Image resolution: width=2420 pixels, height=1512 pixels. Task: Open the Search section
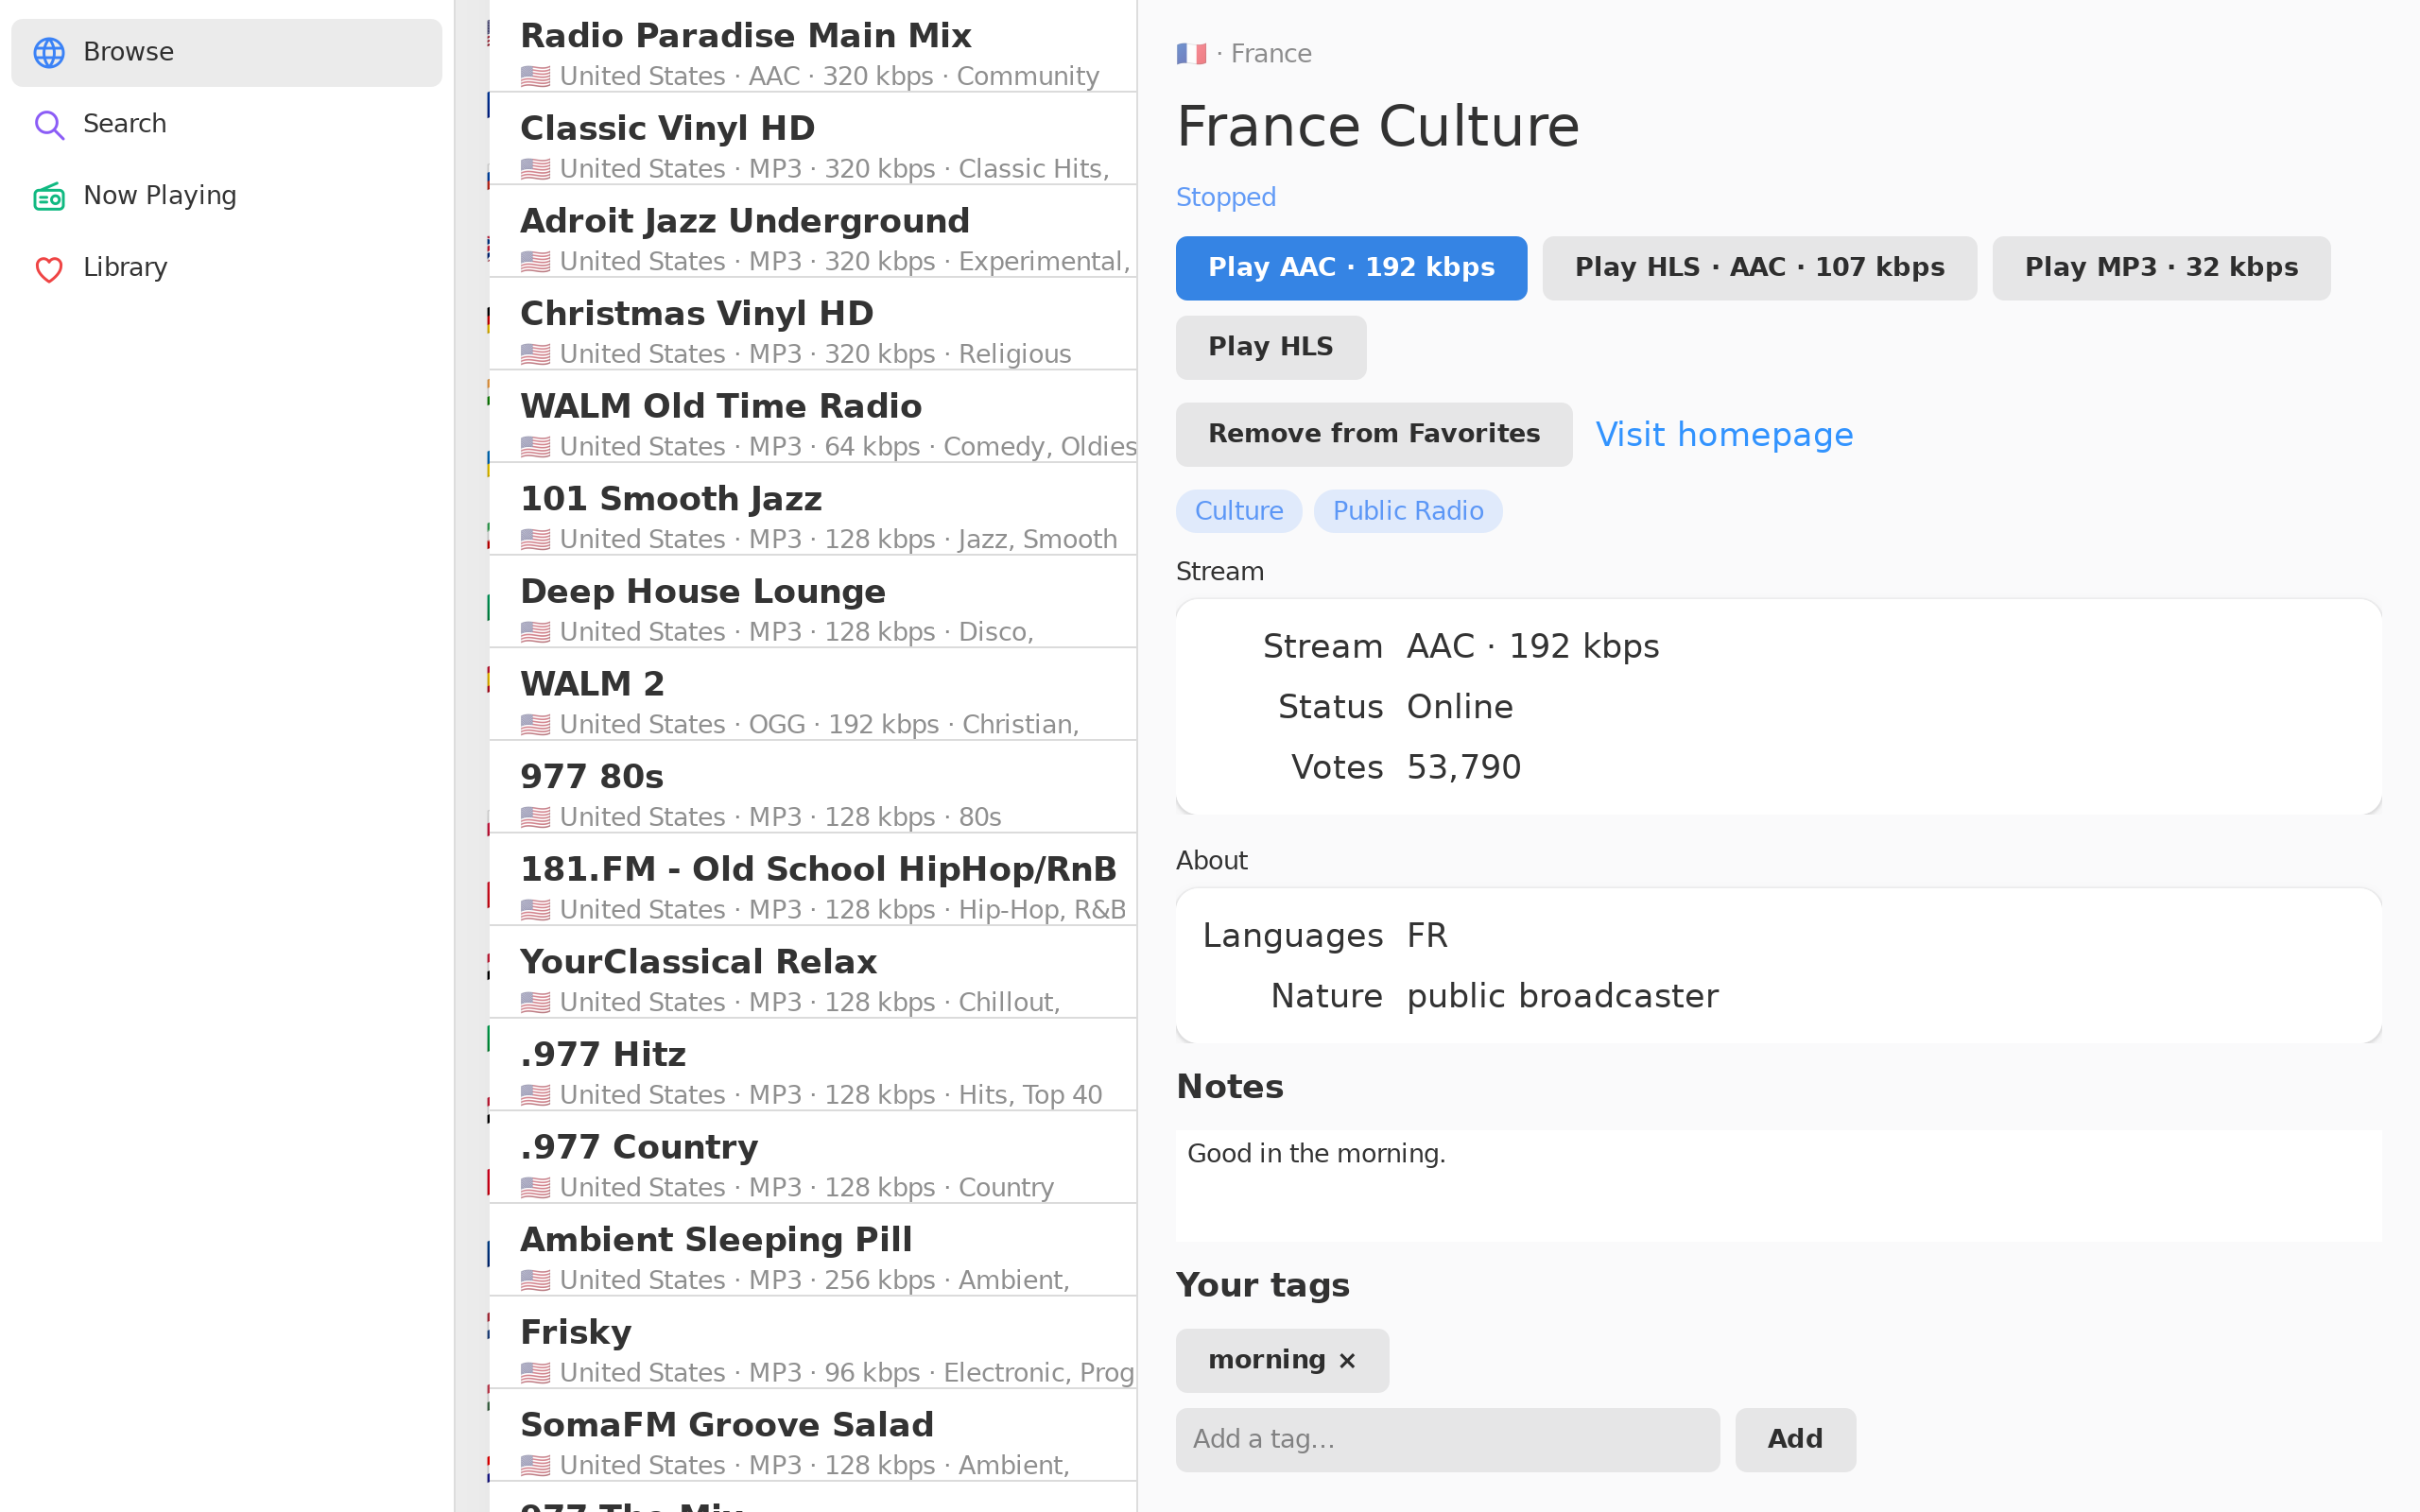point(226,124)
